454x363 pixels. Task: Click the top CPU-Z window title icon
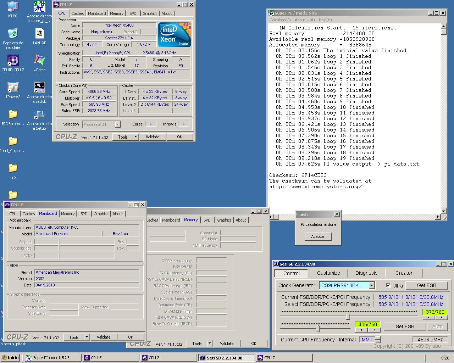point(56,5)
